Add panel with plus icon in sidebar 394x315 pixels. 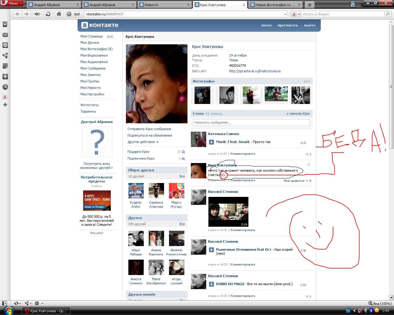(x=5, y=105)
